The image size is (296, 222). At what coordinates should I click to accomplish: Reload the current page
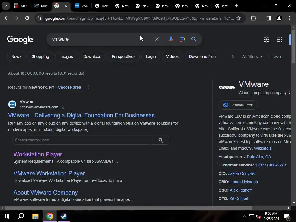27,18
